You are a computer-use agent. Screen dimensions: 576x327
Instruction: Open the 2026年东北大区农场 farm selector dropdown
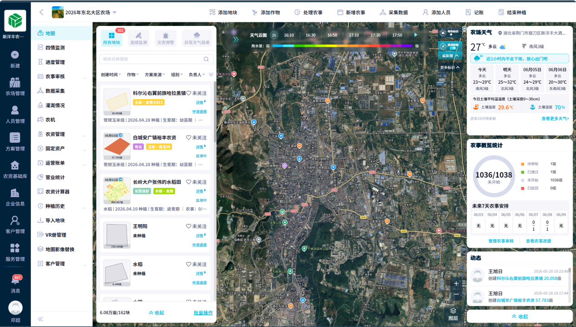pos(114,12)
